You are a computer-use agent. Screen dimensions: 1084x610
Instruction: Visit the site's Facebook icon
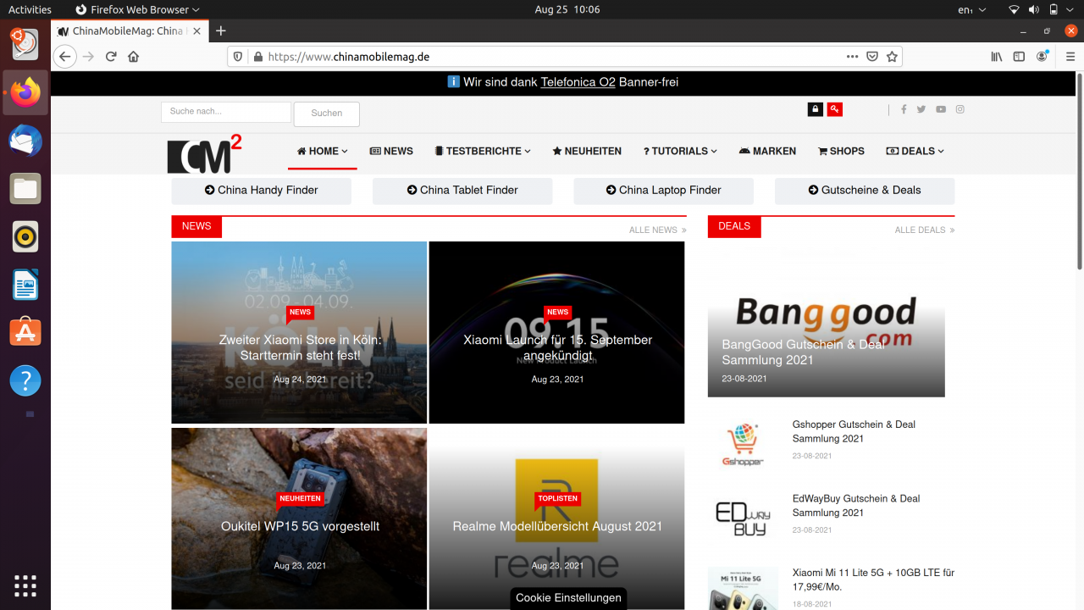[x=904, y=109]
